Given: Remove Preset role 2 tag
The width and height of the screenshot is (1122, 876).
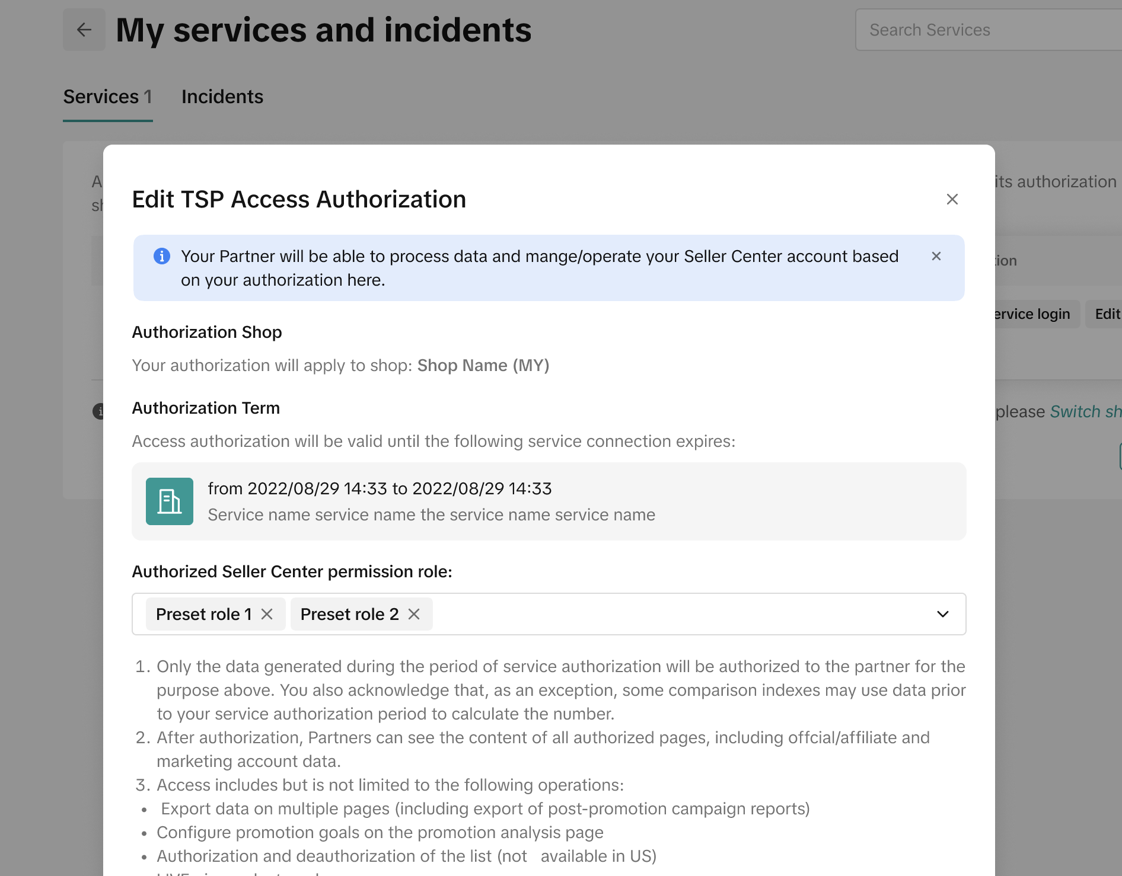Looking at the screenshot, I should click(414, 614).
